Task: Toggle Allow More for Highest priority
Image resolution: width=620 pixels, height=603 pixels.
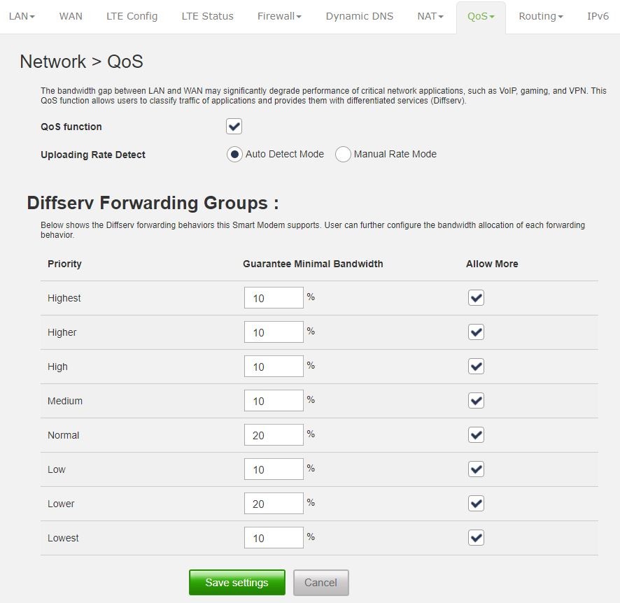Action: (x=476, y=297)
